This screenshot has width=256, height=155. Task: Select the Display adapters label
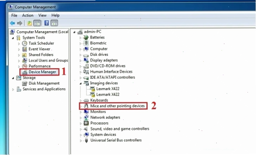(x=104, y=60)
